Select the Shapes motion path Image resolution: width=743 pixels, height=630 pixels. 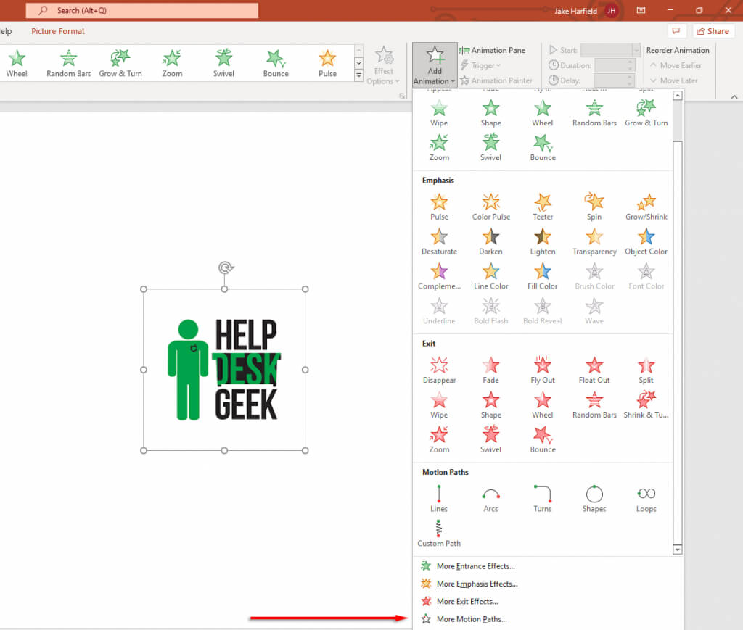click(594, 499)
